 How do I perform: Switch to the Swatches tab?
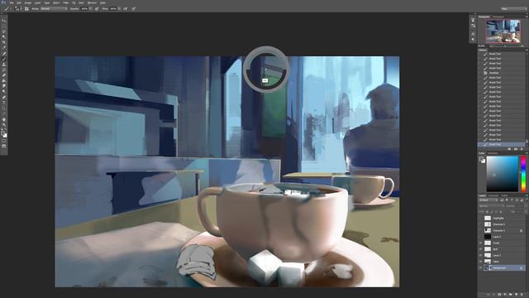tap(493, 153)
